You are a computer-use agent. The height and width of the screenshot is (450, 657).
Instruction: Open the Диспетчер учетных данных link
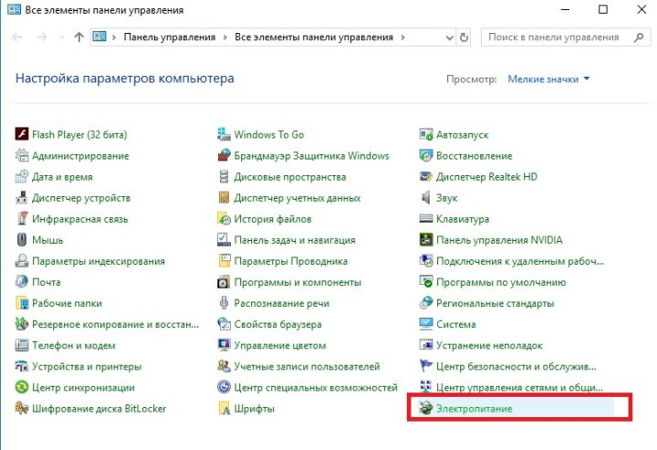tap(297, 198)
